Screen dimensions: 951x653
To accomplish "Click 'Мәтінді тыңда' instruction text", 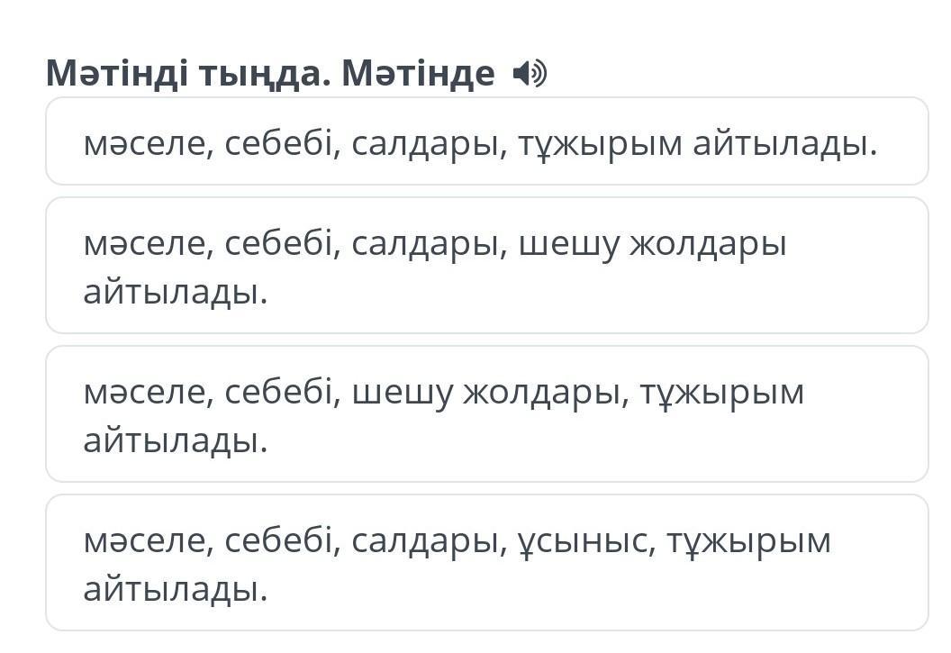I will [188, 73].
